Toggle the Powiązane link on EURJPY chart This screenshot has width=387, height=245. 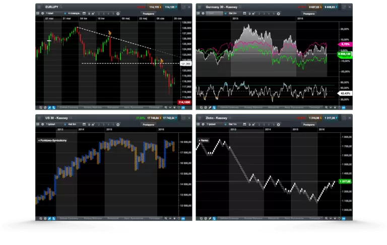[148, 14]
